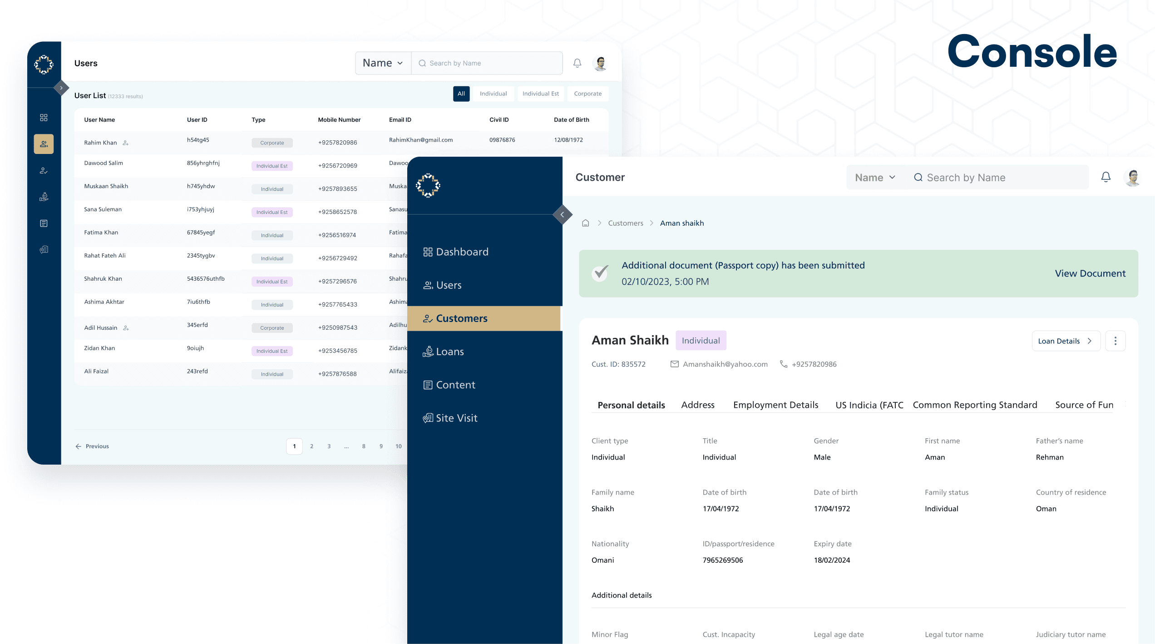
Task: Open Name dropdown in Customer search
Action: (875, 177)
